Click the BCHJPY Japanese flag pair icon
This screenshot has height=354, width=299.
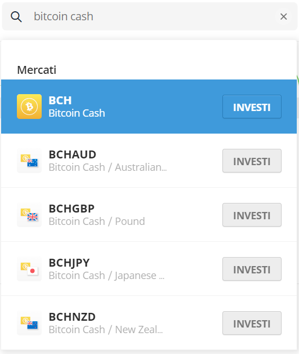click(29, 269)
